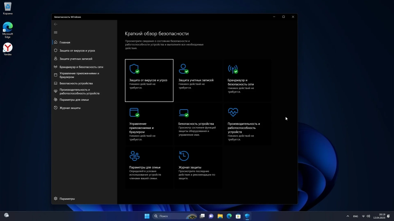The image size is (394, 221).
Task: Click the Windows Security taskbar icon
Action: coord(247,216)
